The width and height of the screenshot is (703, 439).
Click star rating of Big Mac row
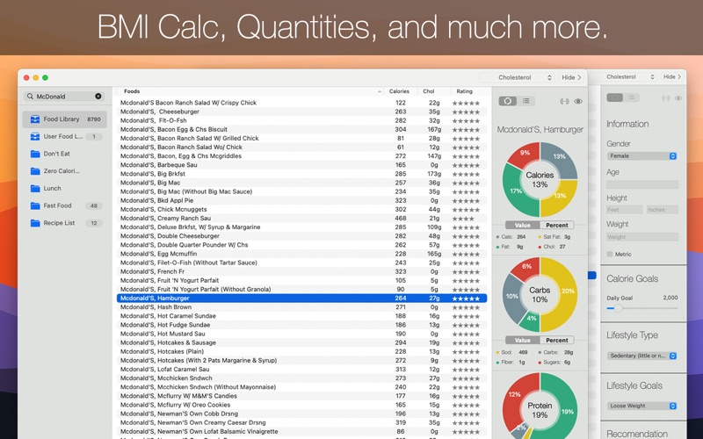click(466, 184)
